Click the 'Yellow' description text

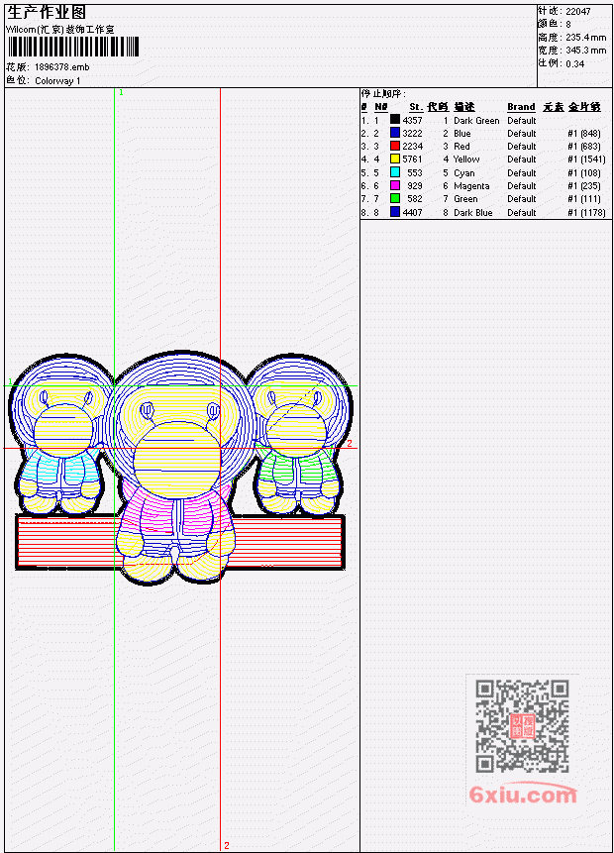[x=466, y=159]
